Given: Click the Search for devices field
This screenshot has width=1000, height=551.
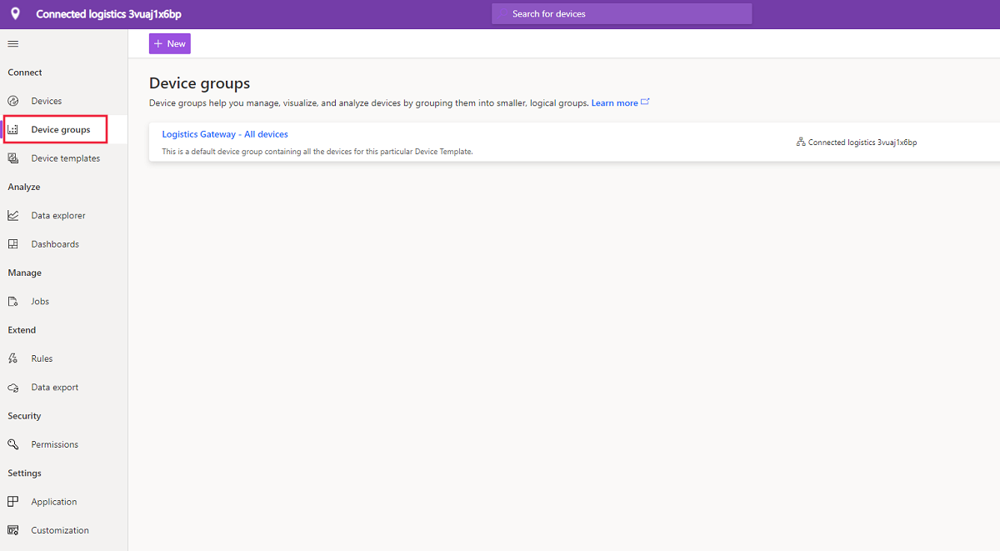Looking at the screenshot, I should point(622,13).
